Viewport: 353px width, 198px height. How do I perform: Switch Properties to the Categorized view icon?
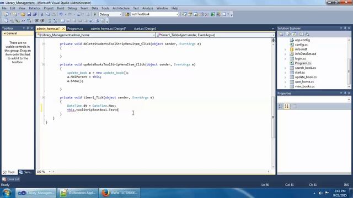click(281, 106)
